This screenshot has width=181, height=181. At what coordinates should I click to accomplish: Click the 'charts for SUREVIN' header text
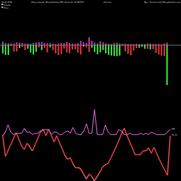pyautogui.click(x=74, y=2)
